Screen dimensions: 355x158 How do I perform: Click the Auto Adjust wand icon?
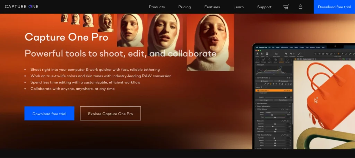(299, 53)
